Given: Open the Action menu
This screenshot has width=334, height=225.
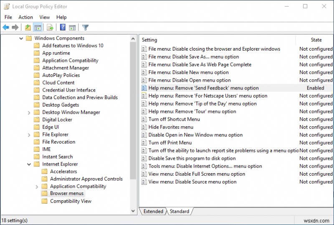Looking at the screenshot, I should pos(25,17).
